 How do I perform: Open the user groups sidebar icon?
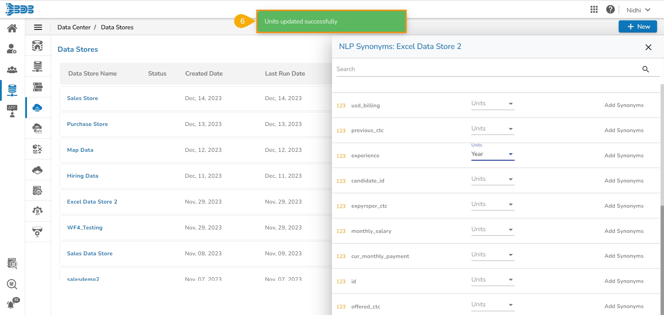pos(12,70)
